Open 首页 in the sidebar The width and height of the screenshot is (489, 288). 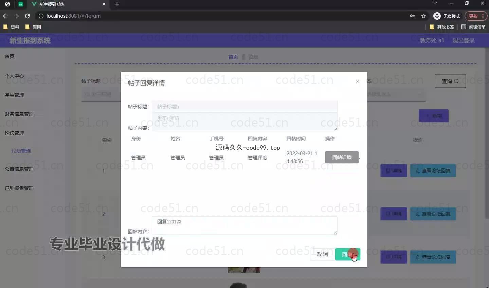[10, 56]
